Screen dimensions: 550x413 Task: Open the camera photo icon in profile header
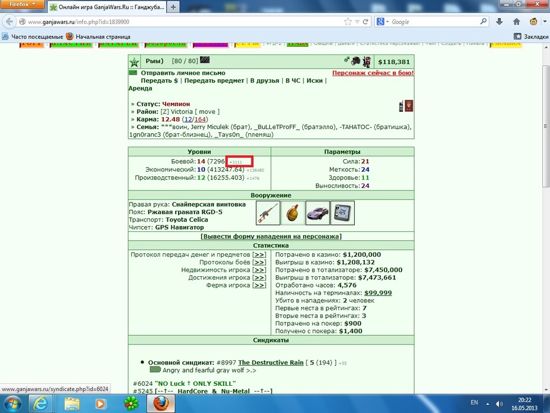click(x=355, y=61)
